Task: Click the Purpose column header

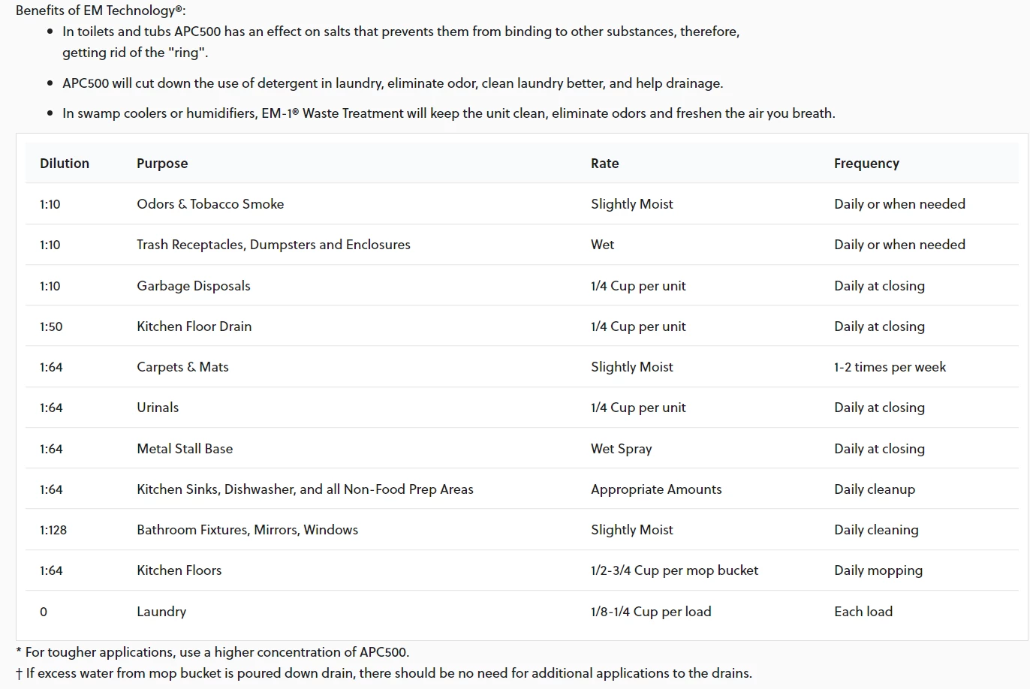Action: coord(162,164)
